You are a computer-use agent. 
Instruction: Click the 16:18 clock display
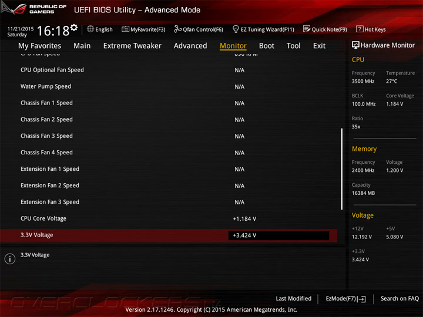pyautogui.click(x=53, y=31)
